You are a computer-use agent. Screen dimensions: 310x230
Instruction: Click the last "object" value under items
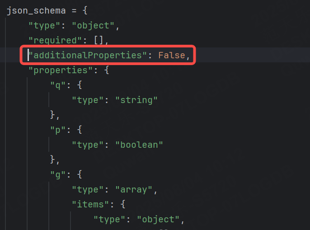tap(158, 219)
